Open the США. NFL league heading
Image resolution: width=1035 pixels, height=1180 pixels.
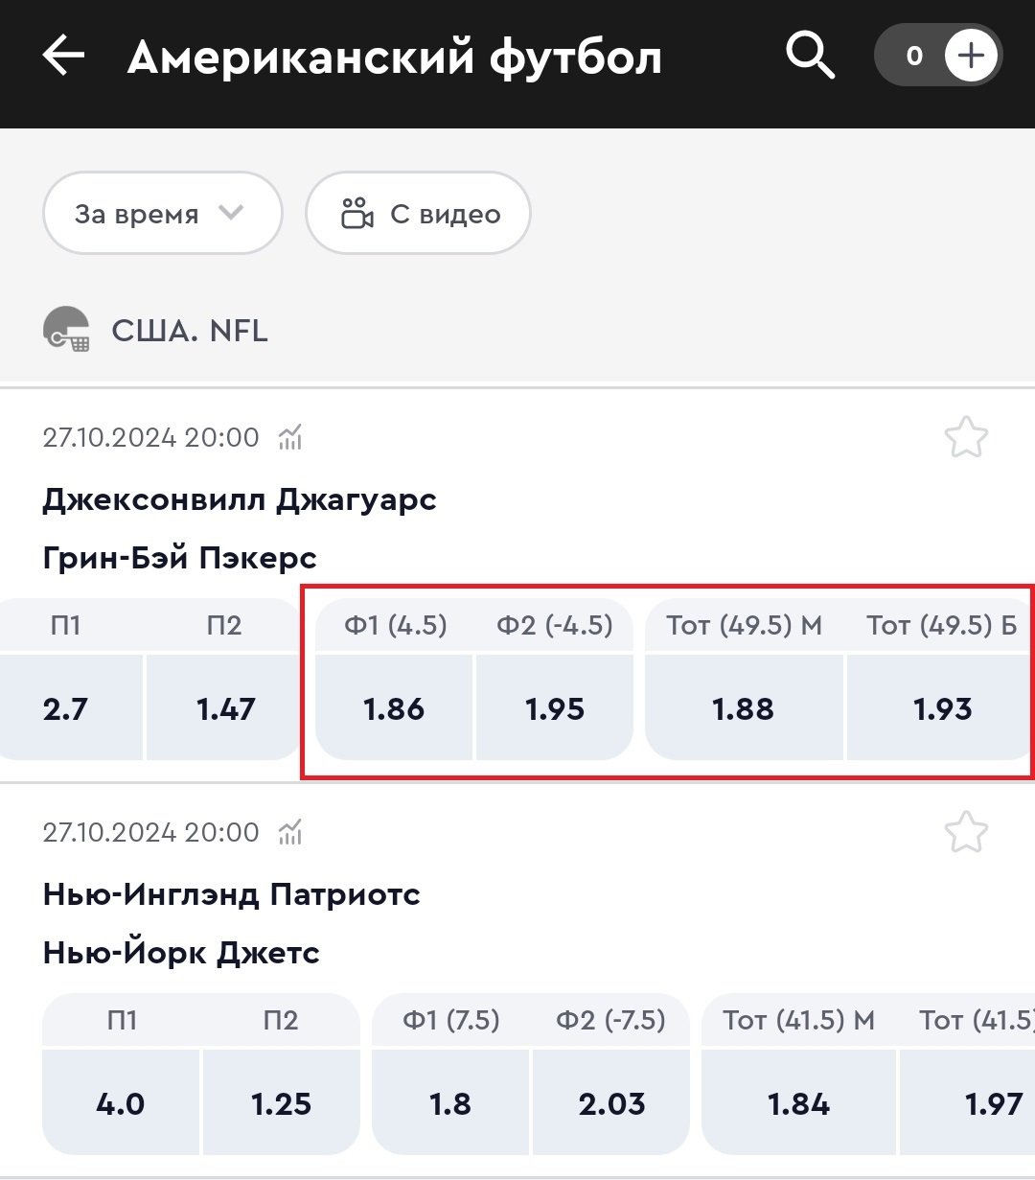pos(190,331)
